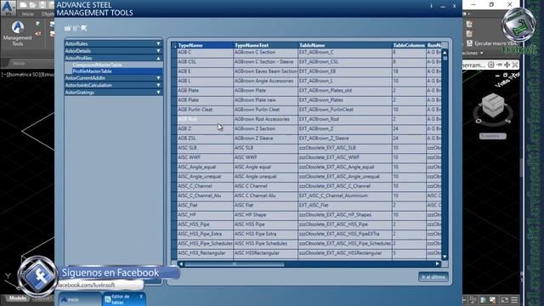Click the New file icon in AutoCAD quick access

pos(23,5)
